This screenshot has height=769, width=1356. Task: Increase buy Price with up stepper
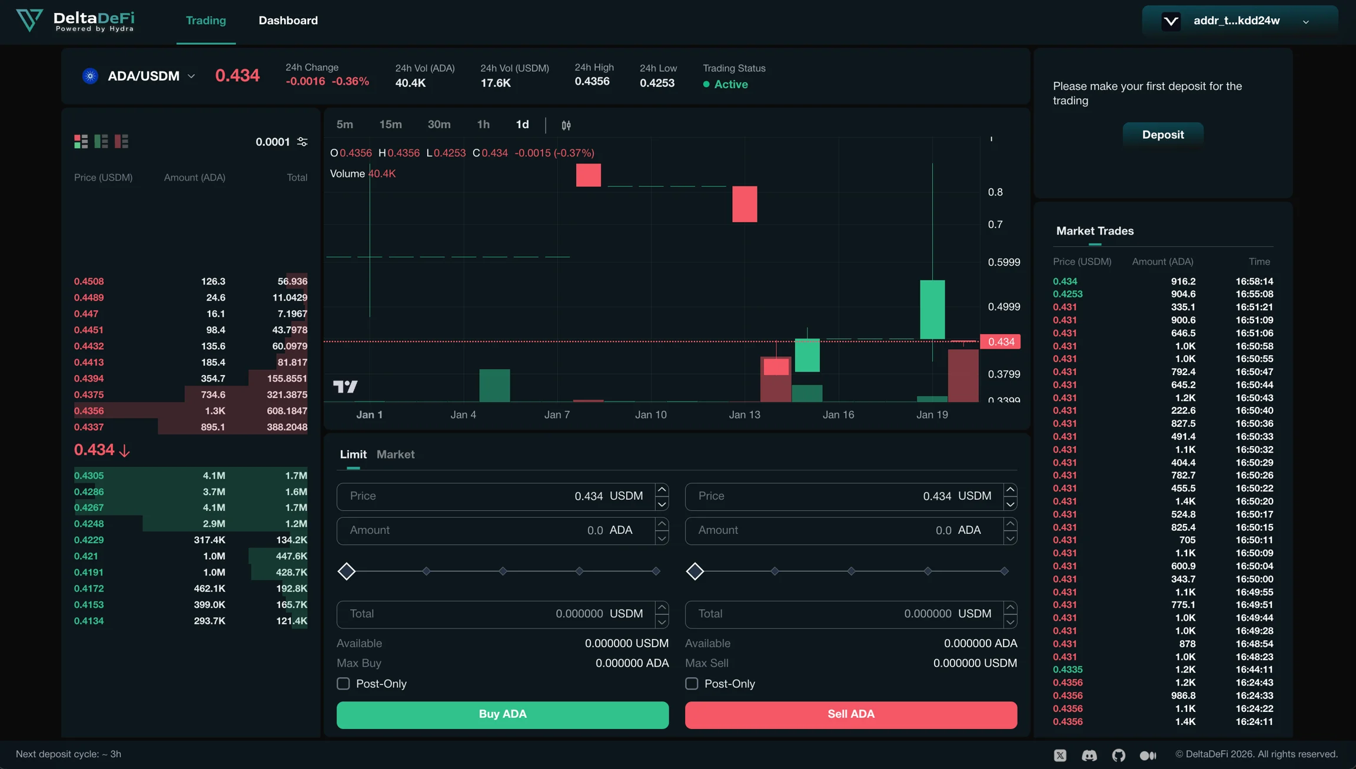pyautogui.click(x=662, y=489)
